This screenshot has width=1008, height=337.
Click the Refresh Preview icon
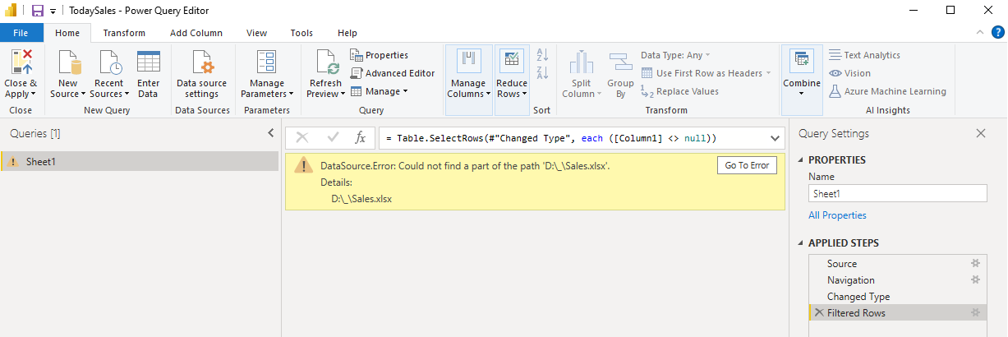tap(326, 62)
